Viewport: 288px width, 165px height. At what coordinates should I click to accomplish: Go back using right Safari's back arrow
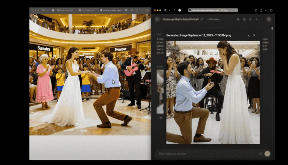pyautogui.click(x=174, y=10)
